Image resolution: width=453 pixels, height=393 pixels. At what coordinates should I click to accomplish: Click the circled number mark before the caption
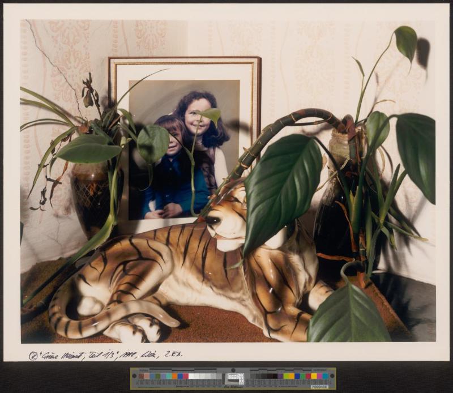click(x=33, y=355)
